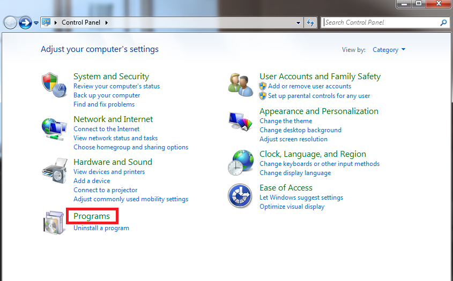Screen dimensions: 453x281
Task: Open Review your computer's status
Action: [116, 86]
